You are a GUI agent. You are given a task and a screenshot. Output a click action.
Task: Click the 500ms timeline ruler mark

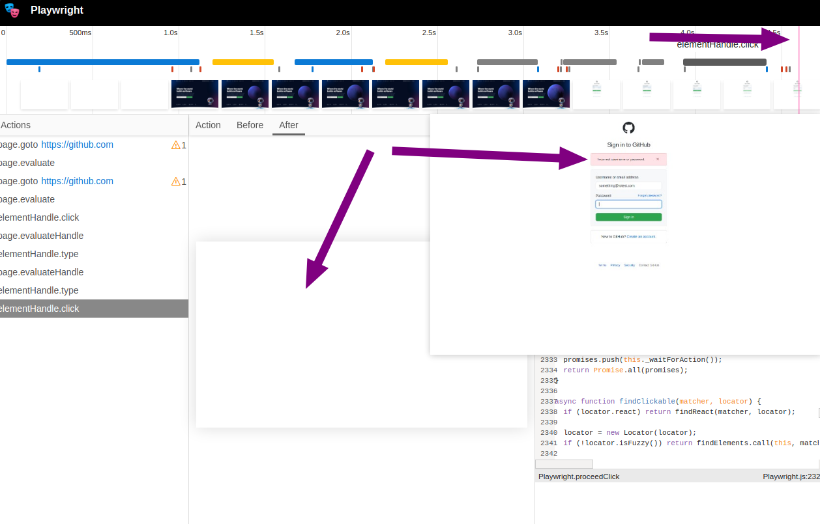pyautogui.click(x=81, y=33)
